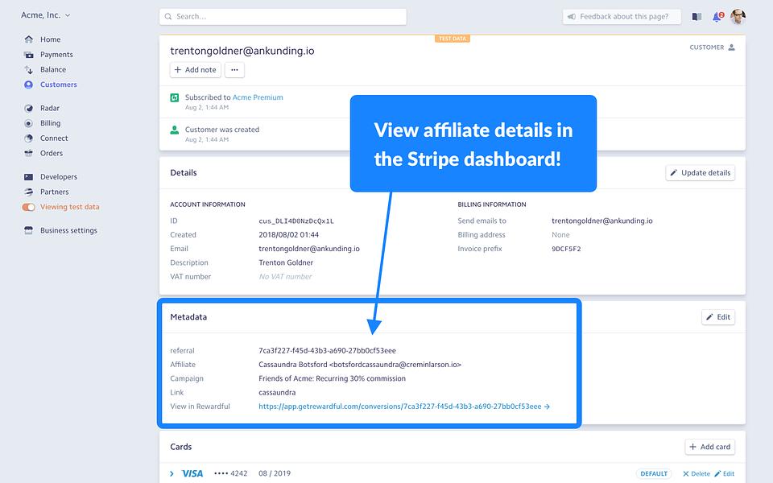Click the referral ID value 7ca3f227-f45d-43b3-a690-27bb0cf53eee
This screenshot has width=773, height=483.
pyautogui.click(x=328, y=351)
